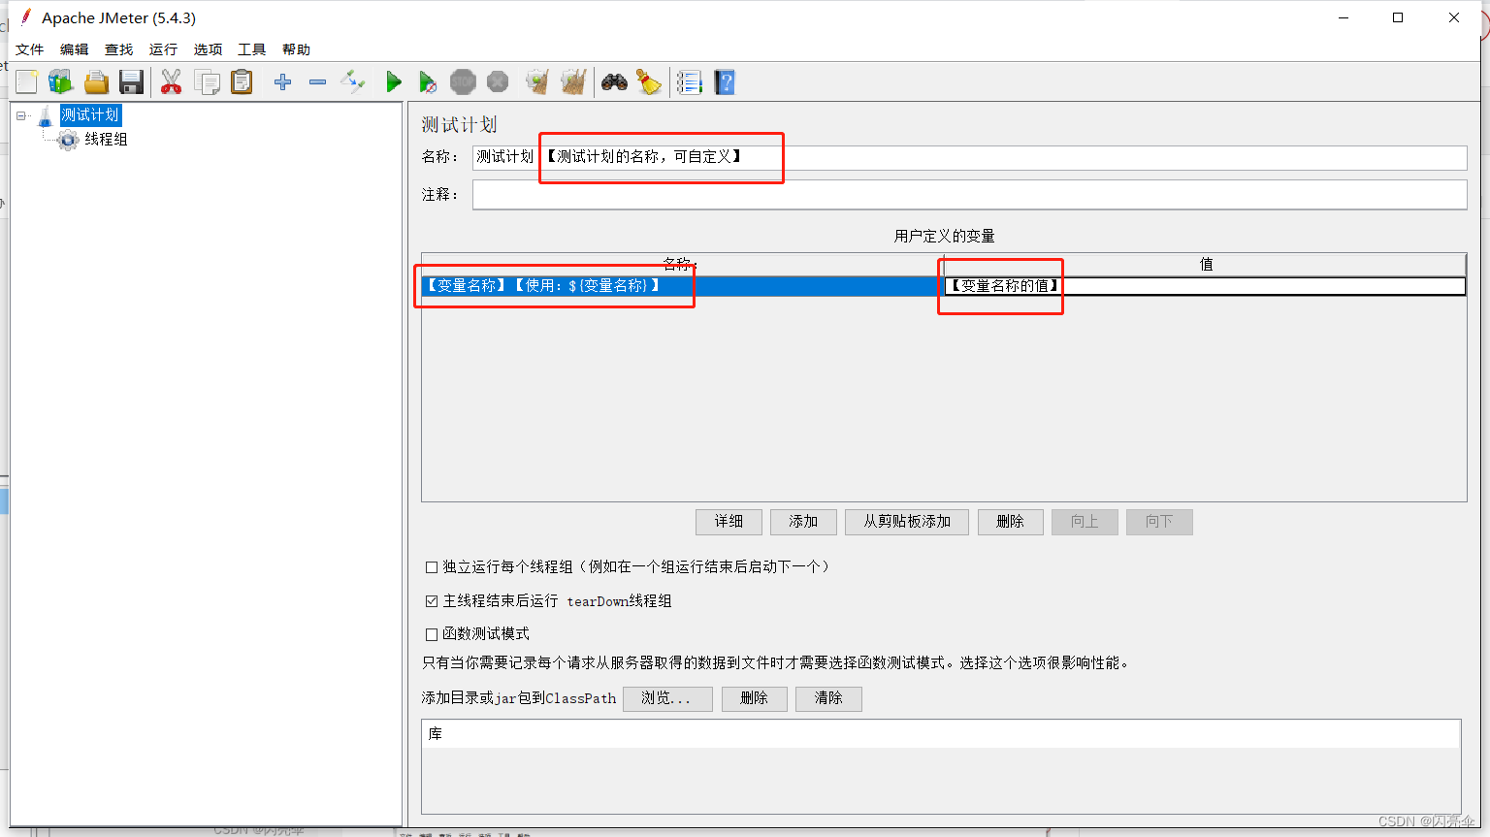Open the Templates toolbar icon

tap(61, 82)
